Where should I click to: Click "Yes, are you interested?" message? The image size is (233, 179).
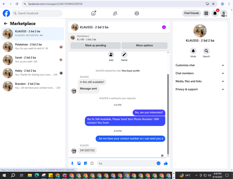point(149,112)
